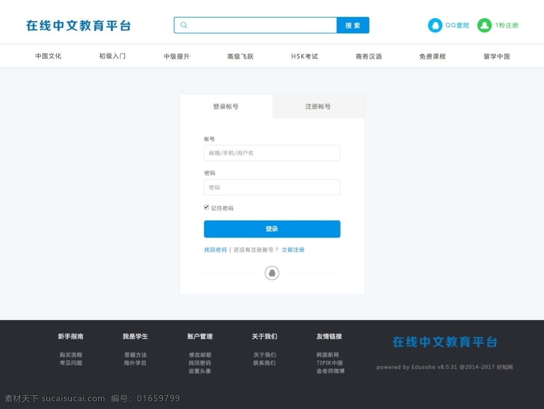This screenshot has width=544, height=409.
Task: Click the 搜索 search button
Action: point(353,25)
